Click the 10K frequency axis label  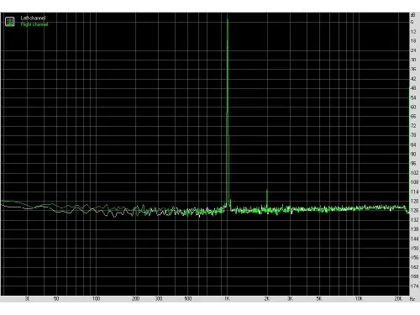tap(359, 299)
